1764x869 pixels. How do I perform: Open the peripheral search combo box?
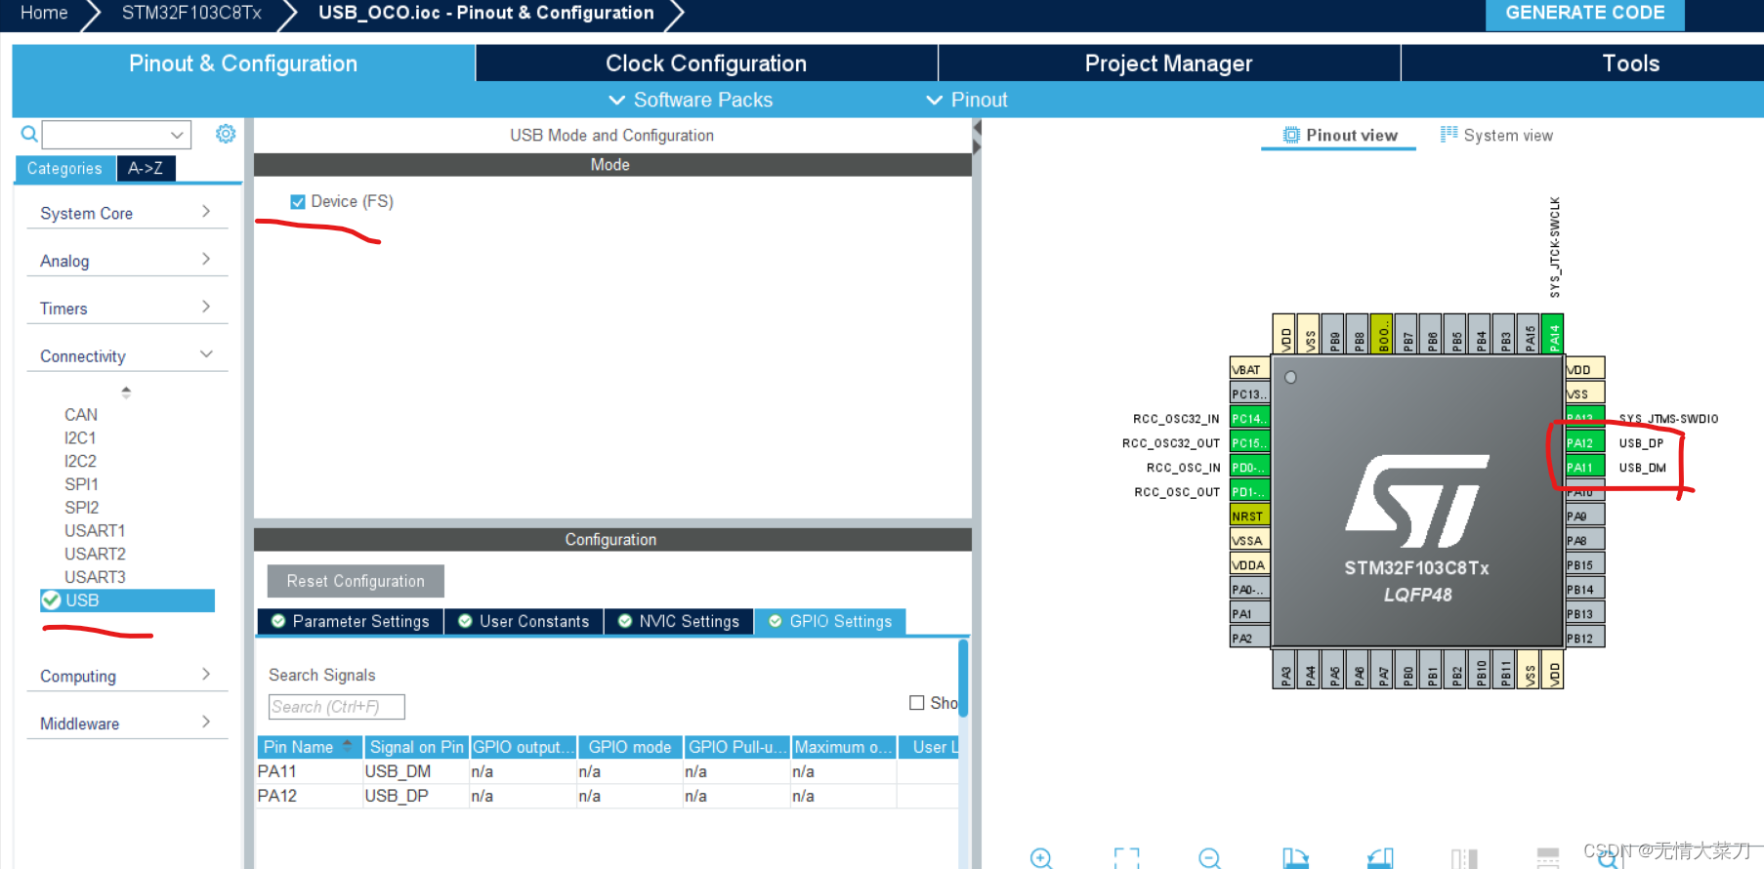tap(116, 134)
